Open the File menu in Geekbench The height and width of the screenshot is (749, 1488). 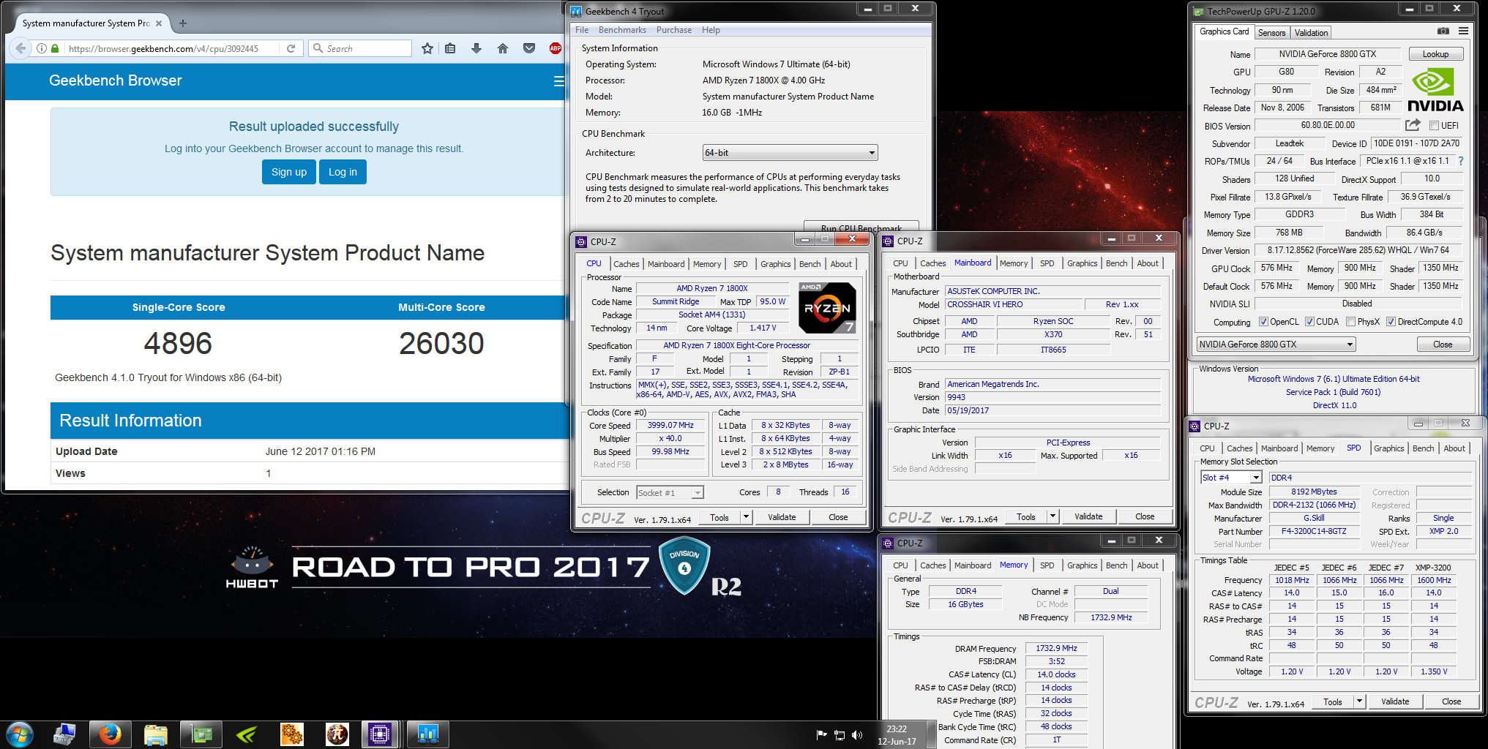[582, 30]
